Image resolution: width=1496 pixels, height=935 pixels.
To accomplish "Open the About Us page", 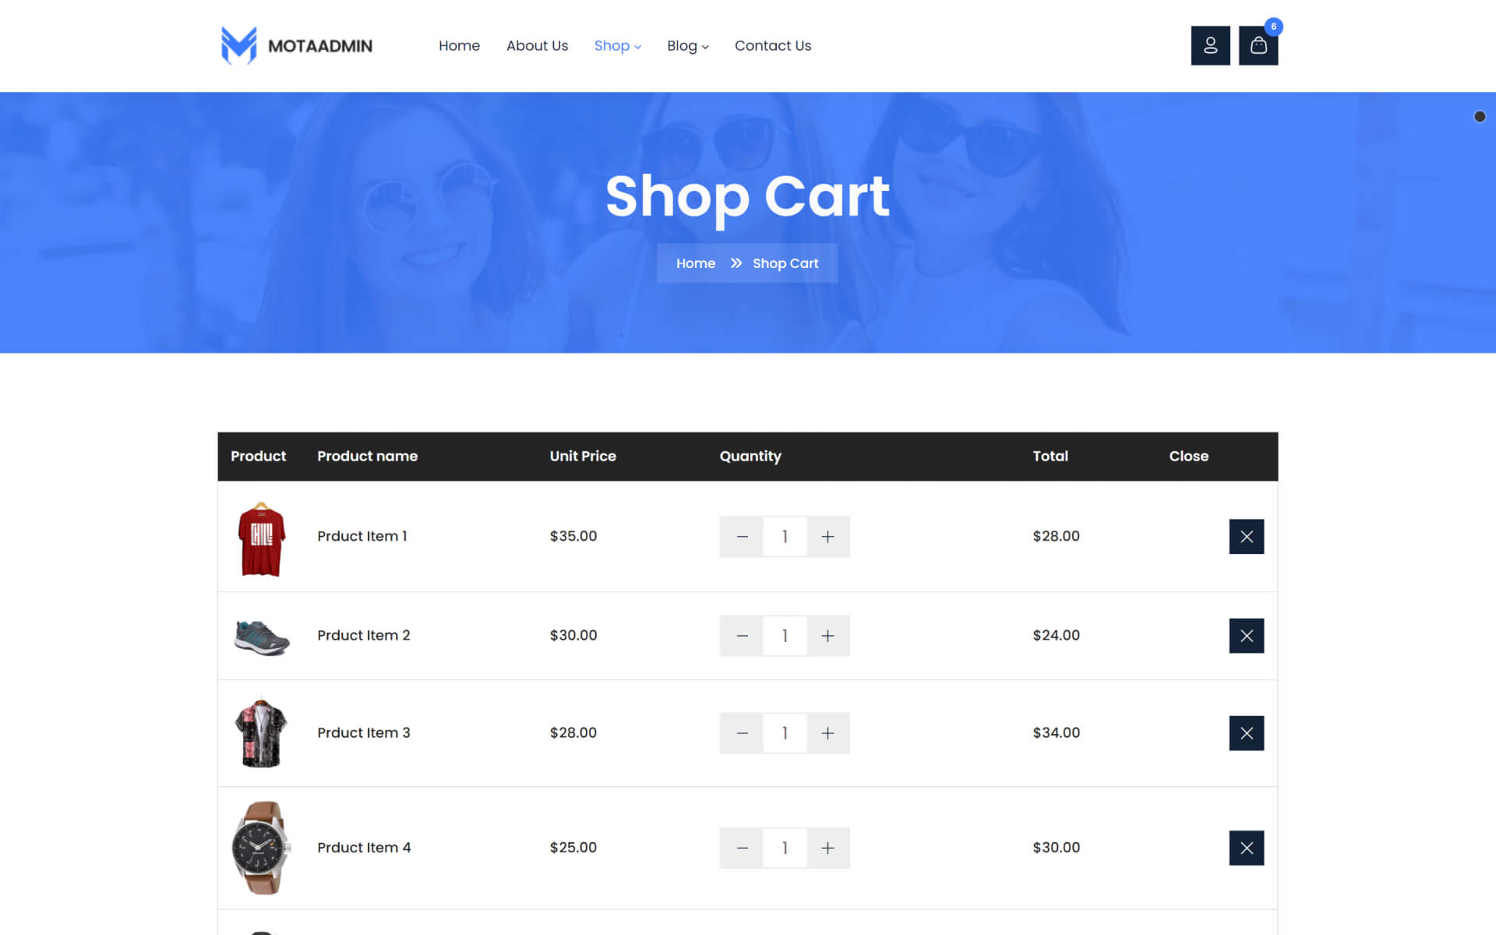I will pyautogui.click(x=537, y=46).
